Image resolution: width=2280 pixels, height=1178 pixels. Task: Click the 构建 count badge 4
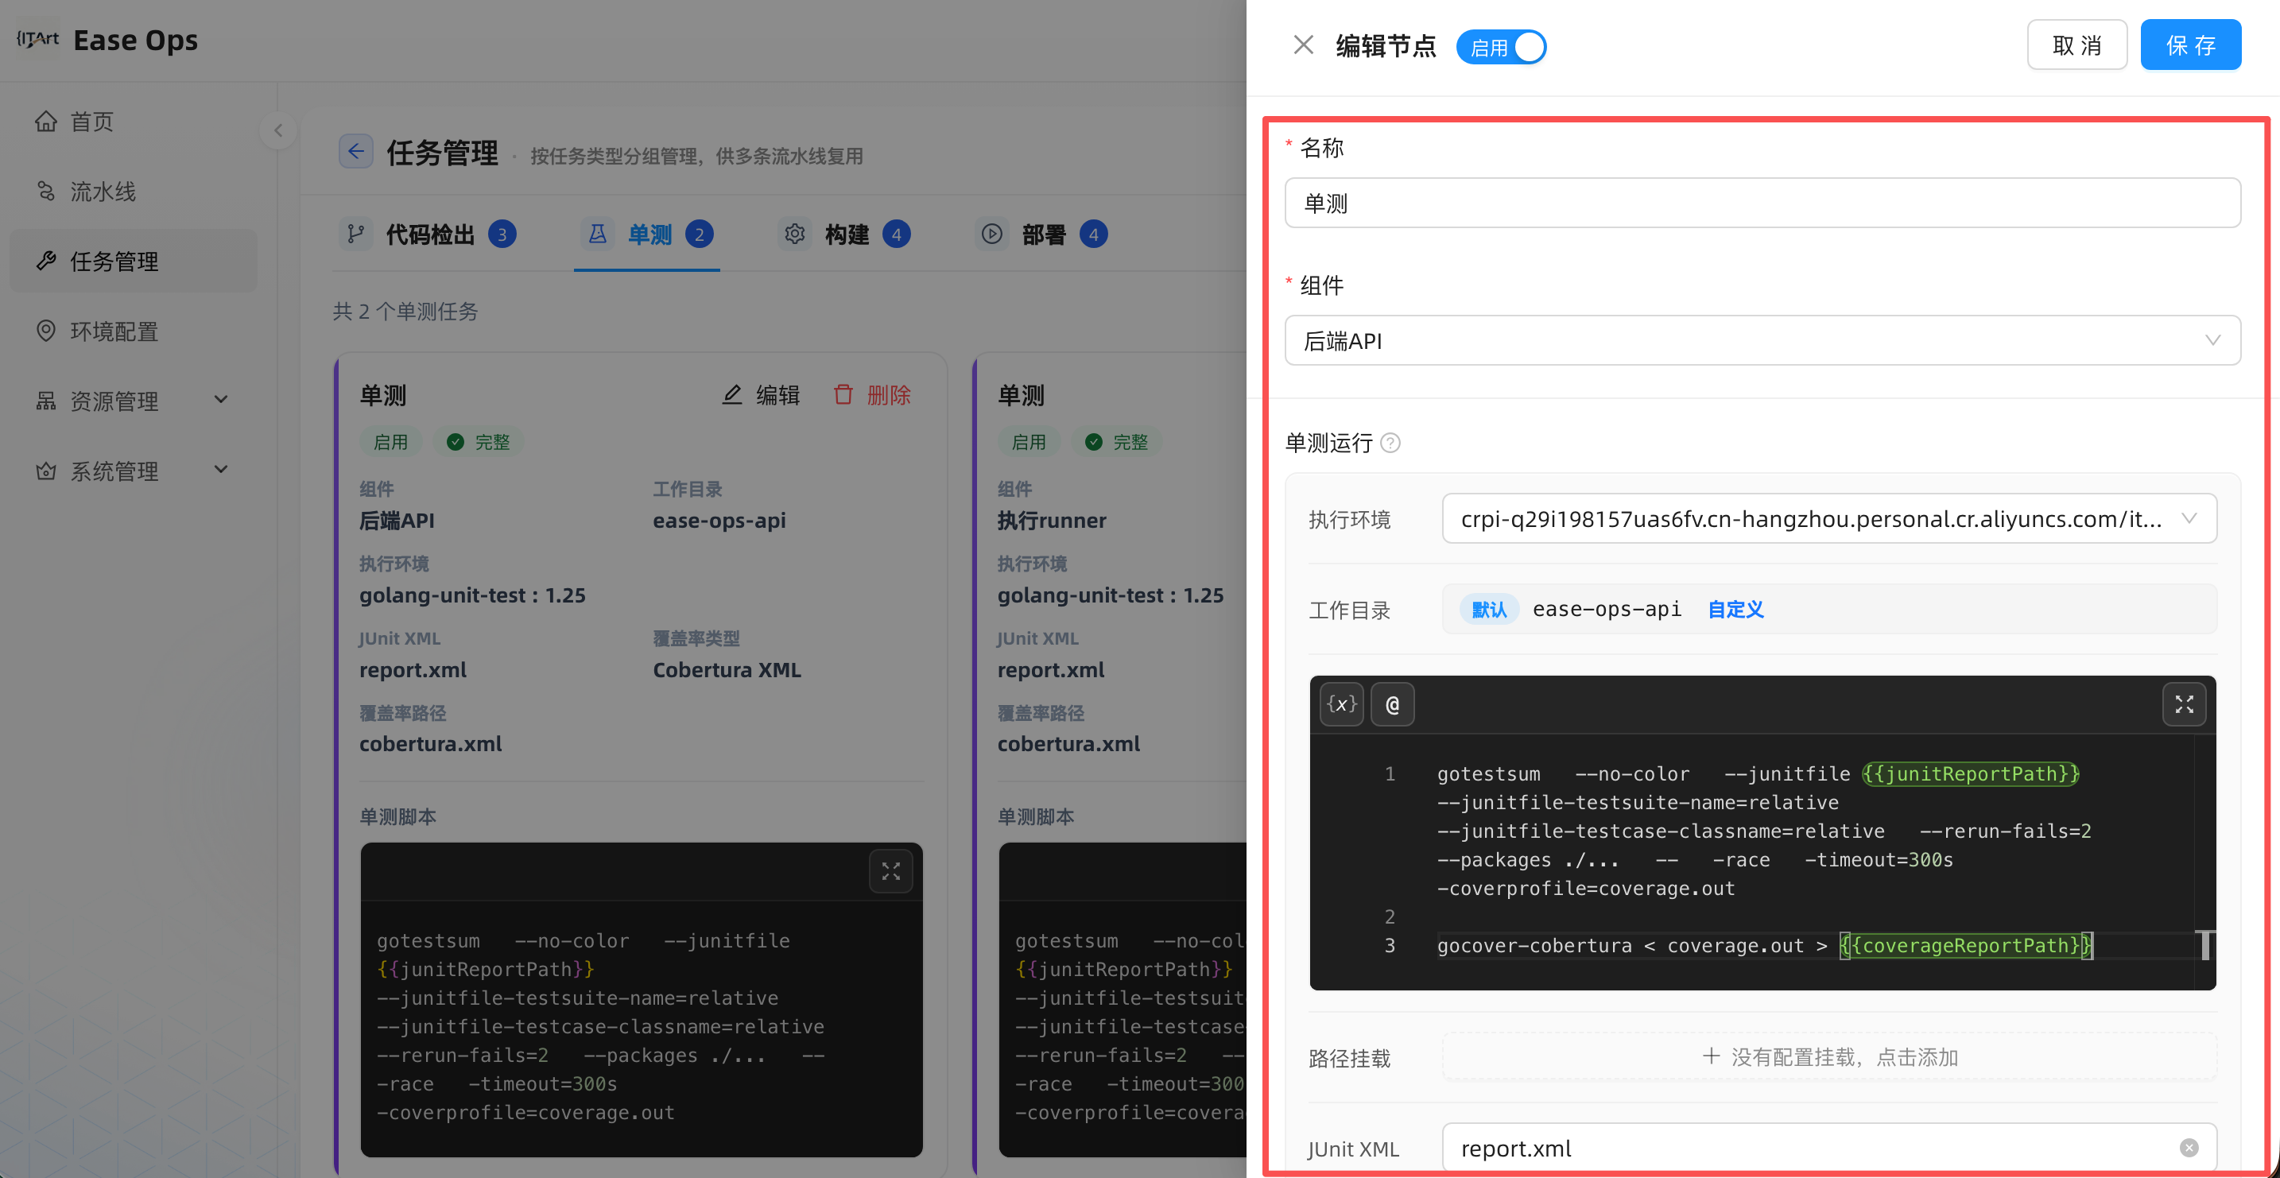896,234
